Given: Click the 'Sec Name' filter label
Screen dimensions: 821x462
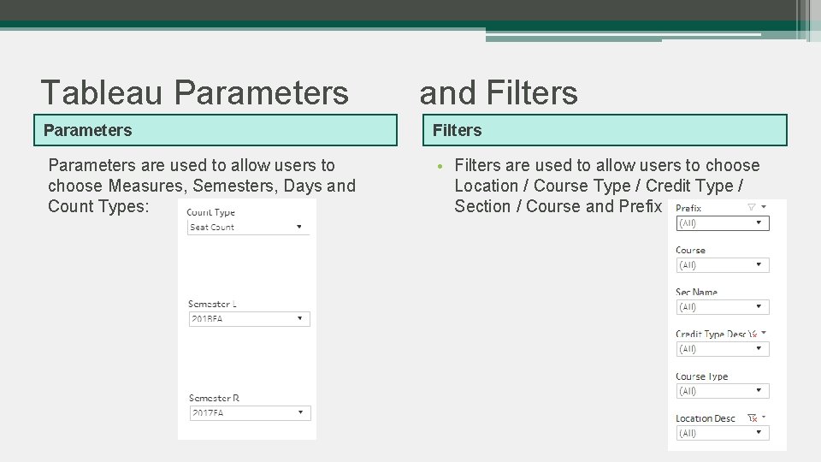Looking at the screenshot, I should click(696, 293).
